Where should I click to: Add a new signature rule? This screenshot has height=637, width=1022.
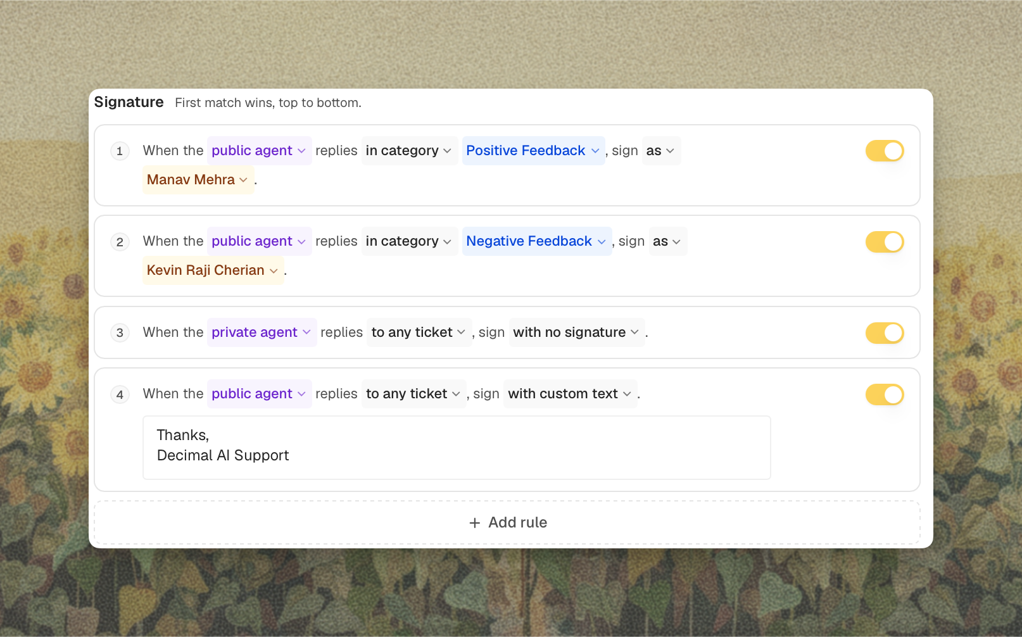click(507, 522)
